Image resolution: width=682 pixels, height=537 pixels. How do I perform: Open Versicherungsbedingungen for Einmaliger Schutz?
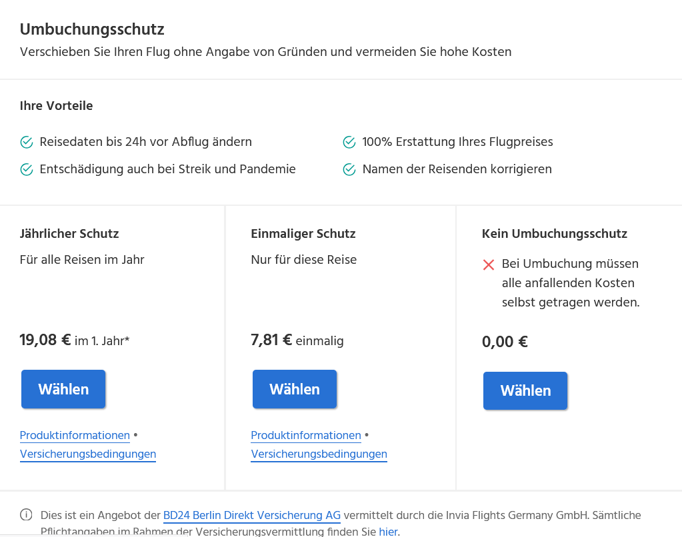tap(319, 454)
